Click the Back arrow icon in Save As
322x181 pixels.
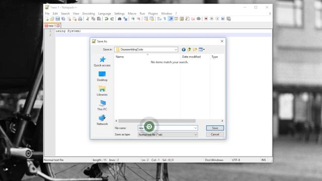coord(184,49)
